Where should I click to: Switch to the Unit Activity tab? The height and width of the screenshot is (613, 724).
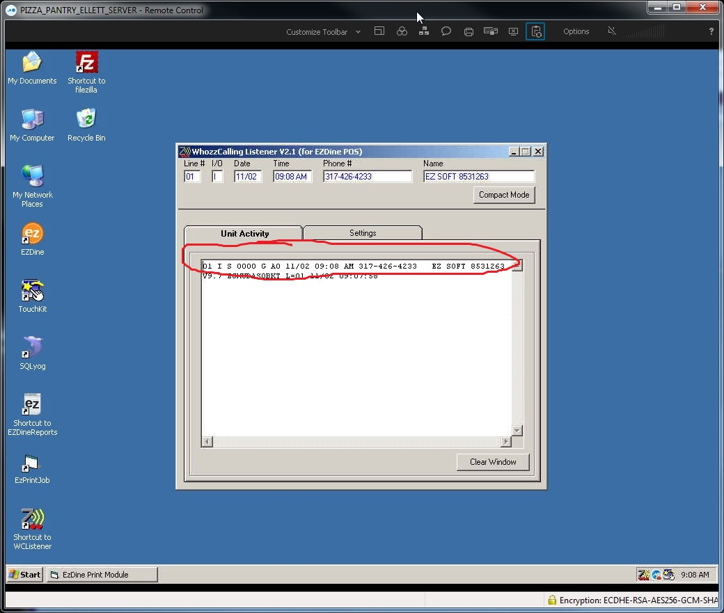click(244, 234)
